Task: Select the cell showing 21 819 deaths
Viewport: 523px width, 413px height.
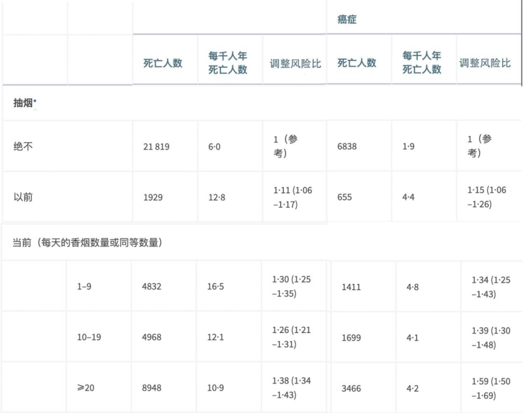Action: pos(156,147)
